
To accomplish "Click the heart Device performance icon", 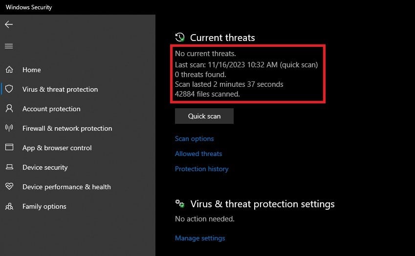I will pyautogui.click(x=9, y=186).
